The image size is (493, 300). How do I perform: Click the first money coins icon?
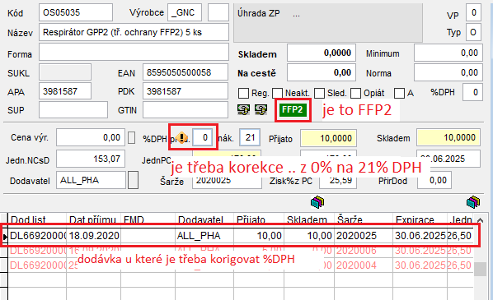[243, 109]
